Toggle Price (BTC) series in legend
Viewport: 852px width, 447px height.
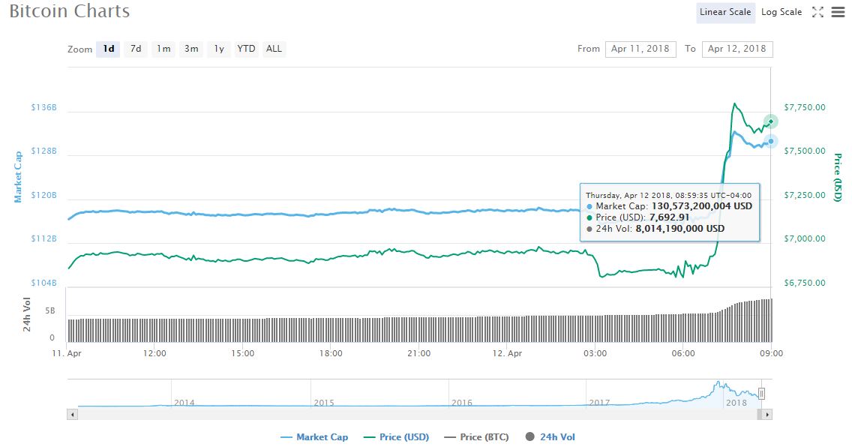[x=476, y=437]
